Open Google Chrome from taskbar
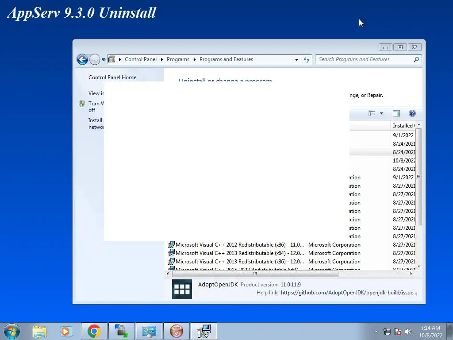This screenshot has height=340, width=453. pyautogui.click(x=94, y=331)
